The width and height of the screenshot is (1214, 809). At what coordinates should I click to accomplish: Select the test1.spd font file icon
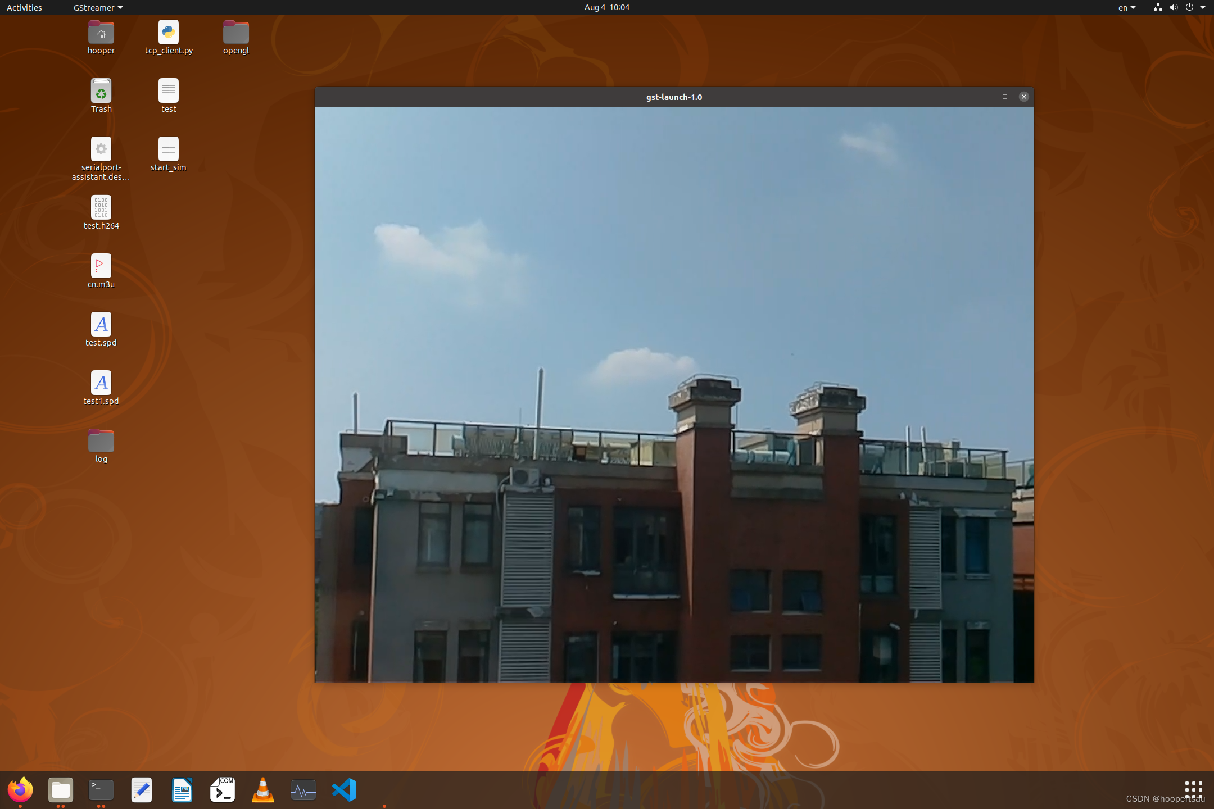click(x=101, y=383)
